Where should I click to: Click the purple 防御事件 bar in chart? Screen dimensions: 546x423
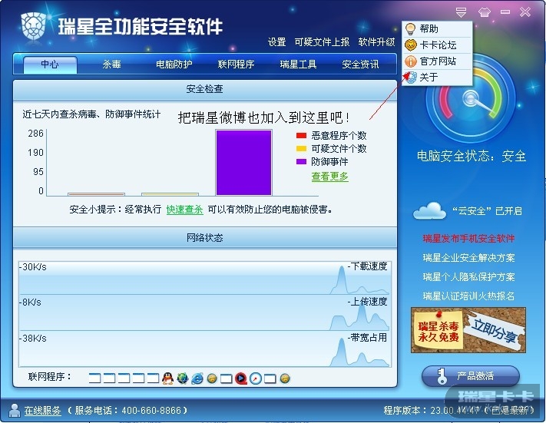pos(243,162)
